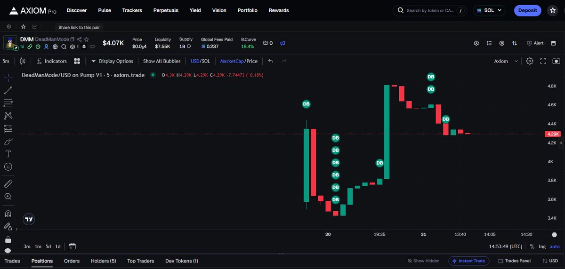
Task: Click the swap arrows icon beside Alert
Action: coord(515,43)
